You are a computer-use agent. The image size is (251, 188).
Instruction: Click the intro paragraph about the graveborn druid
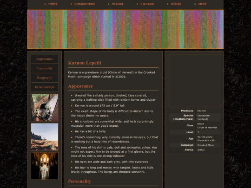click(112, 74)
